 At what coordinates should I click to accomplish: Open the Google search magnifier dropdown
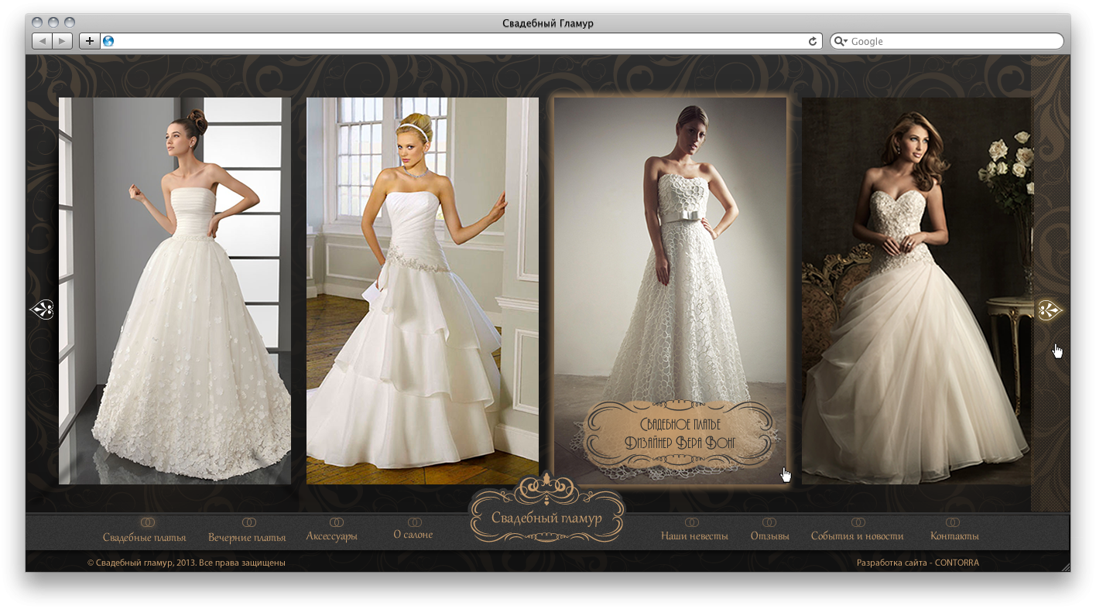(x=841, y=41)
